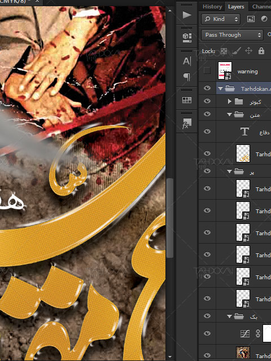271x361 pixels.
Task: Switch to the History tab
Action: (212, 7)
